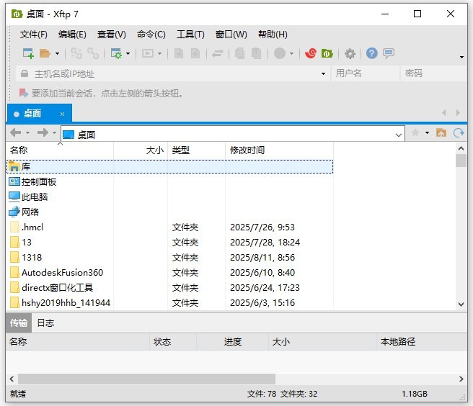The height and width of the screenshot is (406, 473).
Task: Click the first greyed transfer-file page icon
Action: click(x=179, y=53)
